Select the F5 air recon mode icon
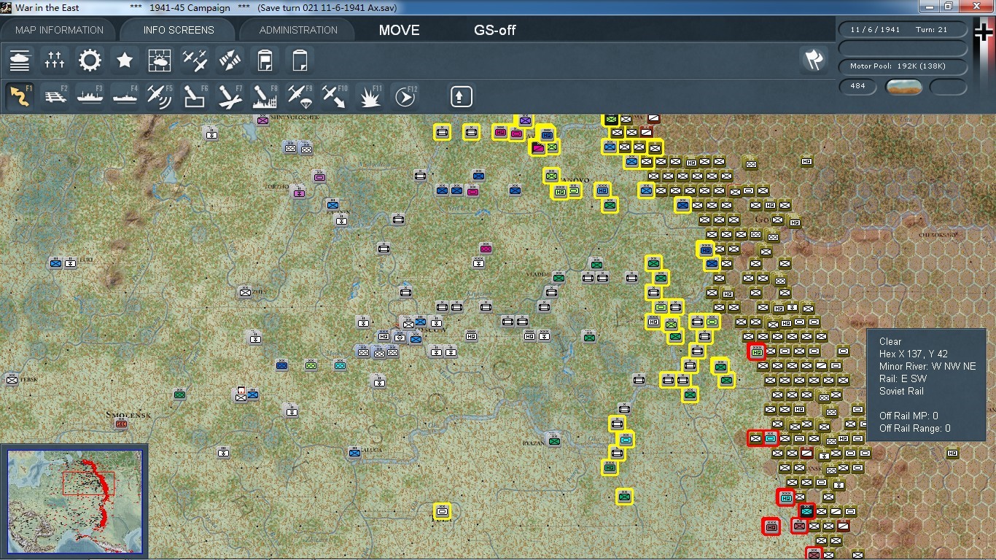 click(x=160, y=96)
